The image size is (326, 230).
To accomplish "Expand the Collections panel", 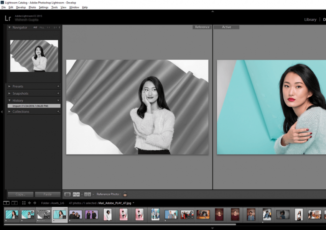I will click(x=10, y=112).
